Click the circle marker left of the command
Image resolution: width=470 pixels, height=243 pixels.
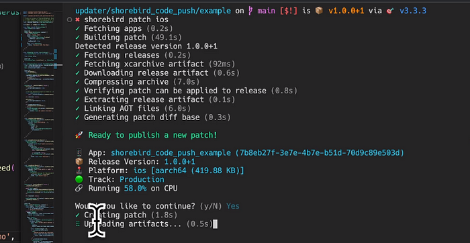70,19
